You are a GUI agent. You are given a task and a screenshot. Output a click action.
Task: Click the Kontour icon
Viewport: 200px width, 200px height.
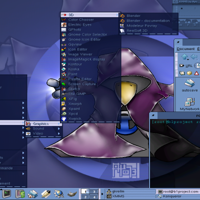click(63, 64)
